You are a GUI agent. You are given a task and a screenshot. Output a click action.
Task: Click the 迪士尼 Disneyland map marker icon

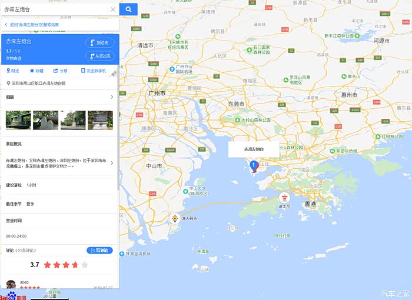pyautogui.click(x=284, y=197)
